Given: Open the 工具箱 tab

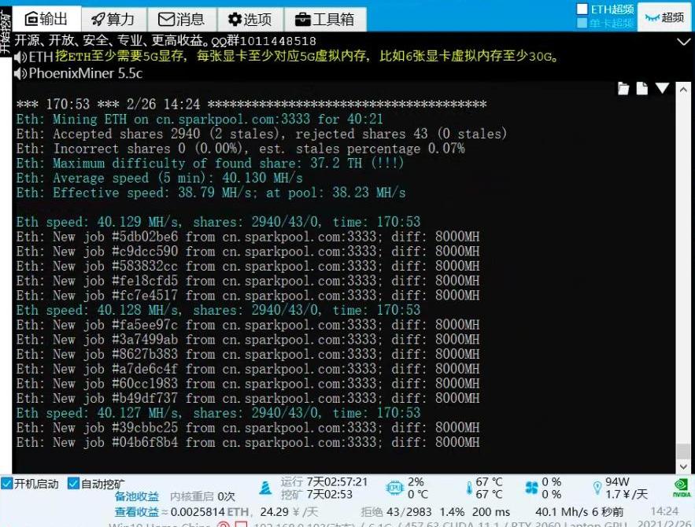Looking at the screenshot, I should pos(325,19).
